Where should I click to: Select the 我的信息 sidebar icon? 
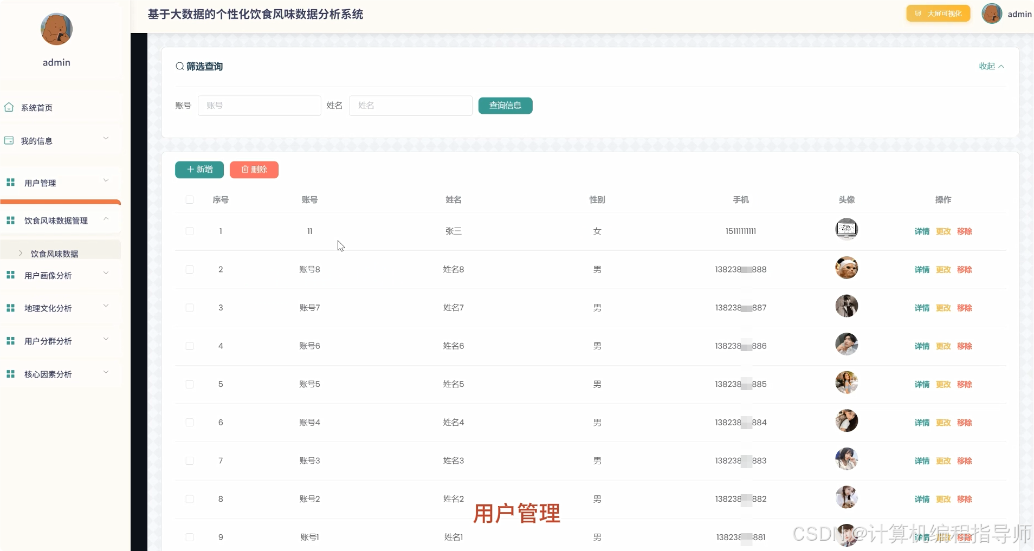tap(8, 140)
